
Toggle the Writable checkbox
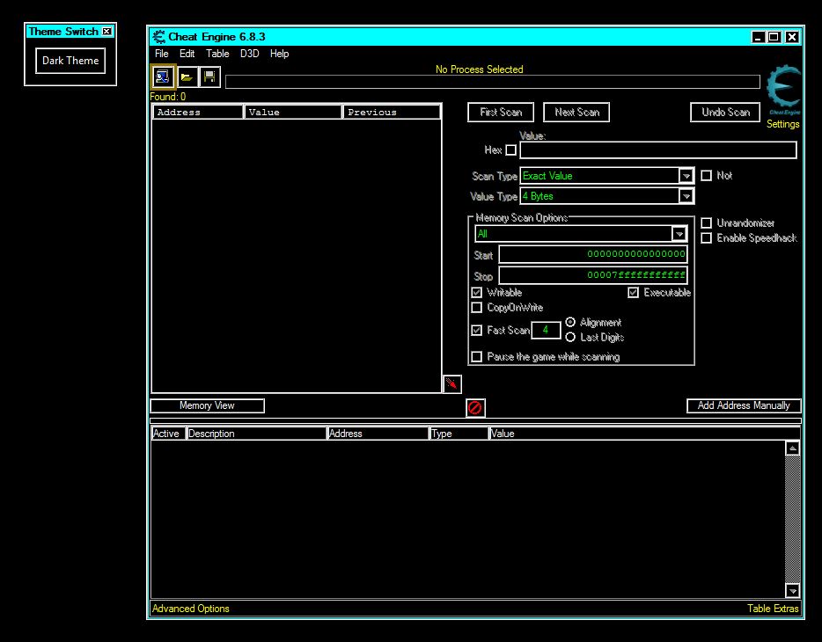coord(476,292)
